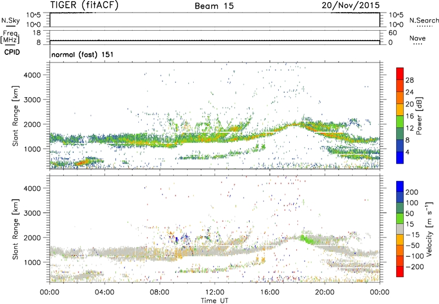Pick the red bottom segment of Velocity colorbar
439x304 pixels.
[x=400, y=272]
